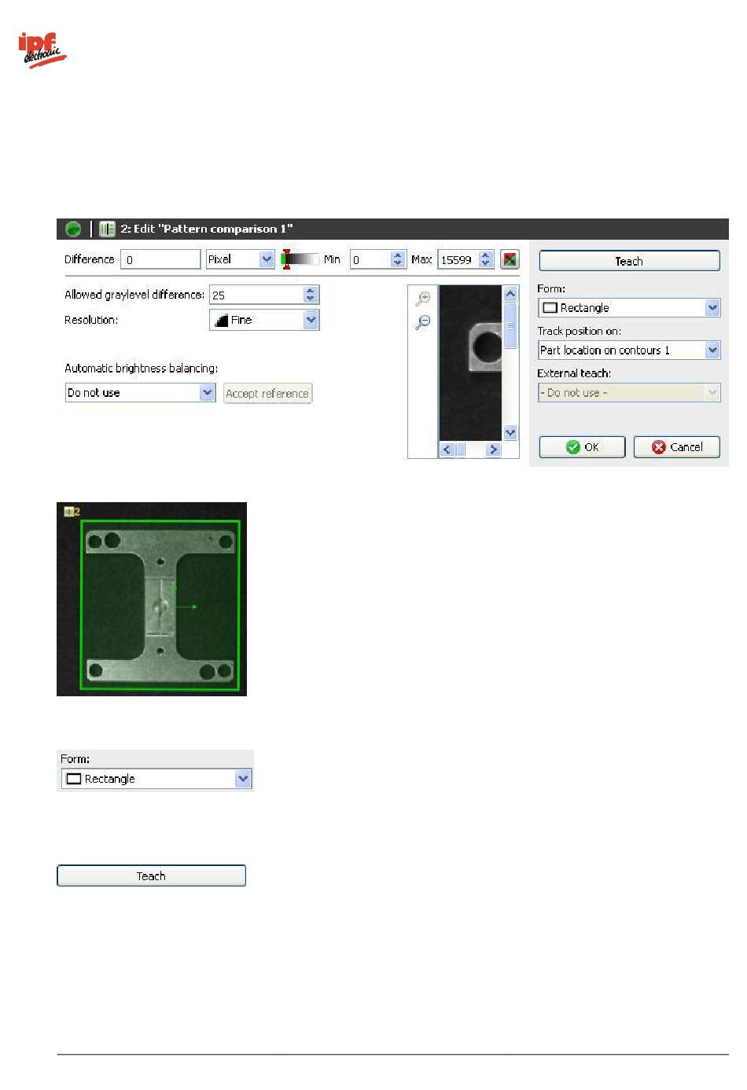Viewport: 747px width, 1090px height.
Task: Click the pattern comparison icon in title bar
Action: point(107,229)
